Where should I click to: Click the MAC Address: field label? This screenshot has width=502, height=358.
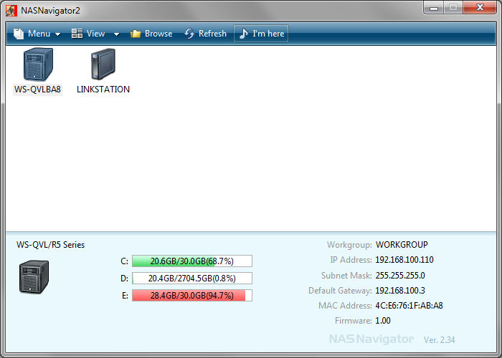pos(345,306)
